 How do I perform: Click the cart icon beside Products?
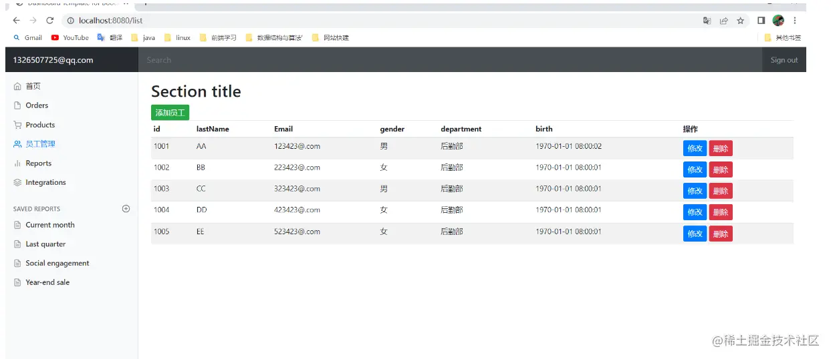(x=17, y=125)
